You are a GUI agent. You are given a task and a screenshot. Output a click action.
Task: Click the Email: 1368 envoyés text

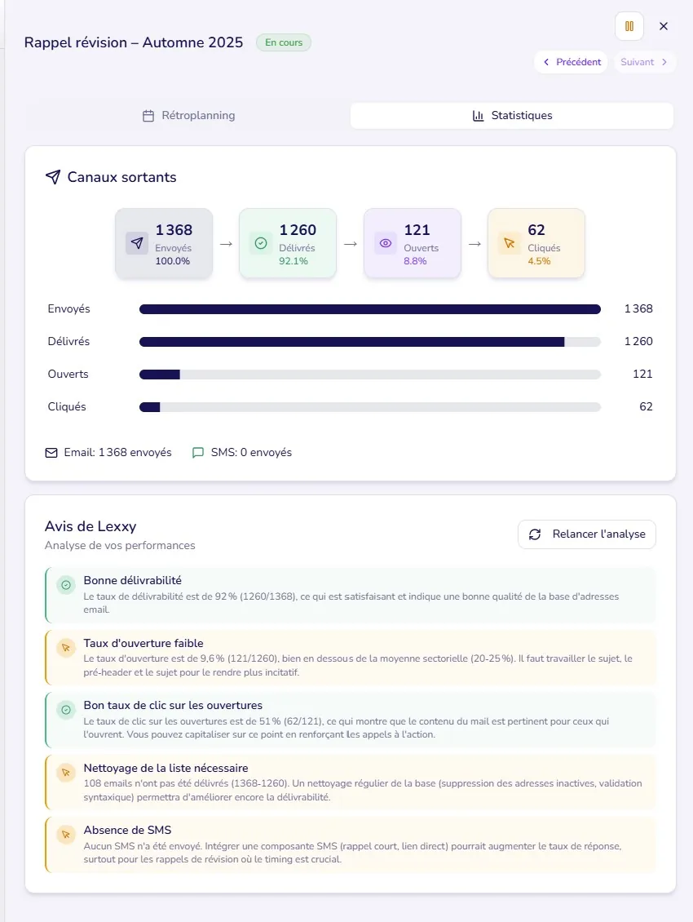pos(117,452)
